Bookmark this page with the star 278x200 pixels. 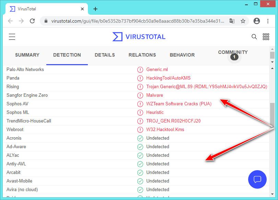[x=243, y=21]
